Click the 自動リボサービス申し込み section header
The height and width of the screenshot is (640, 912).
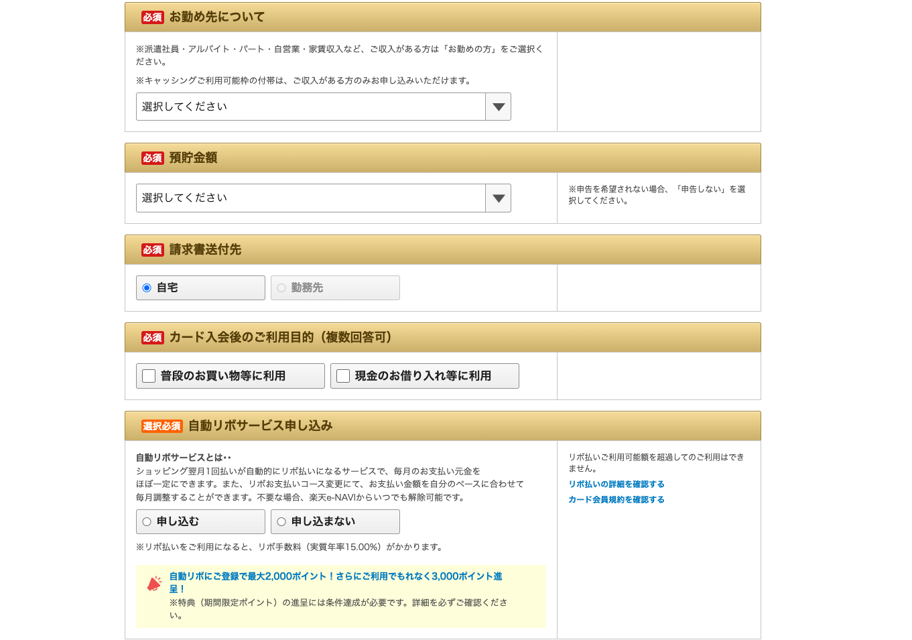point(261,426)
